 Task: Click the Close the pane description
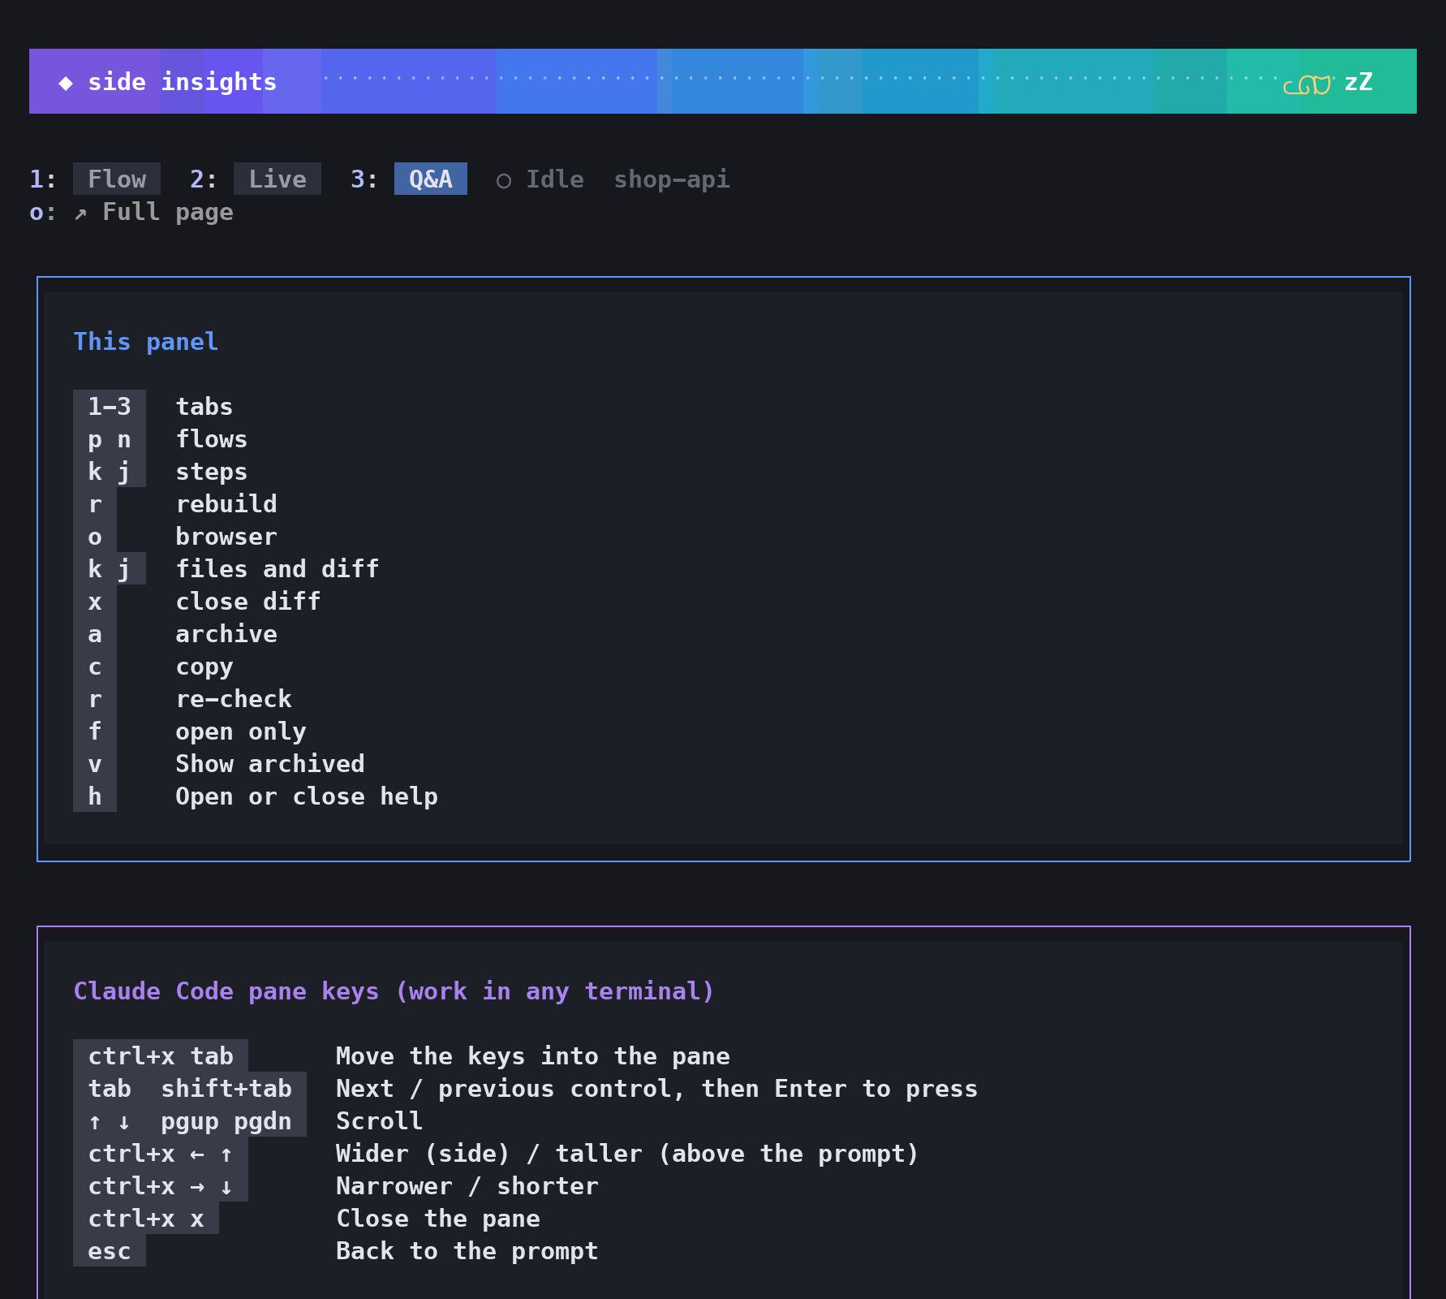coord(438,1218)
